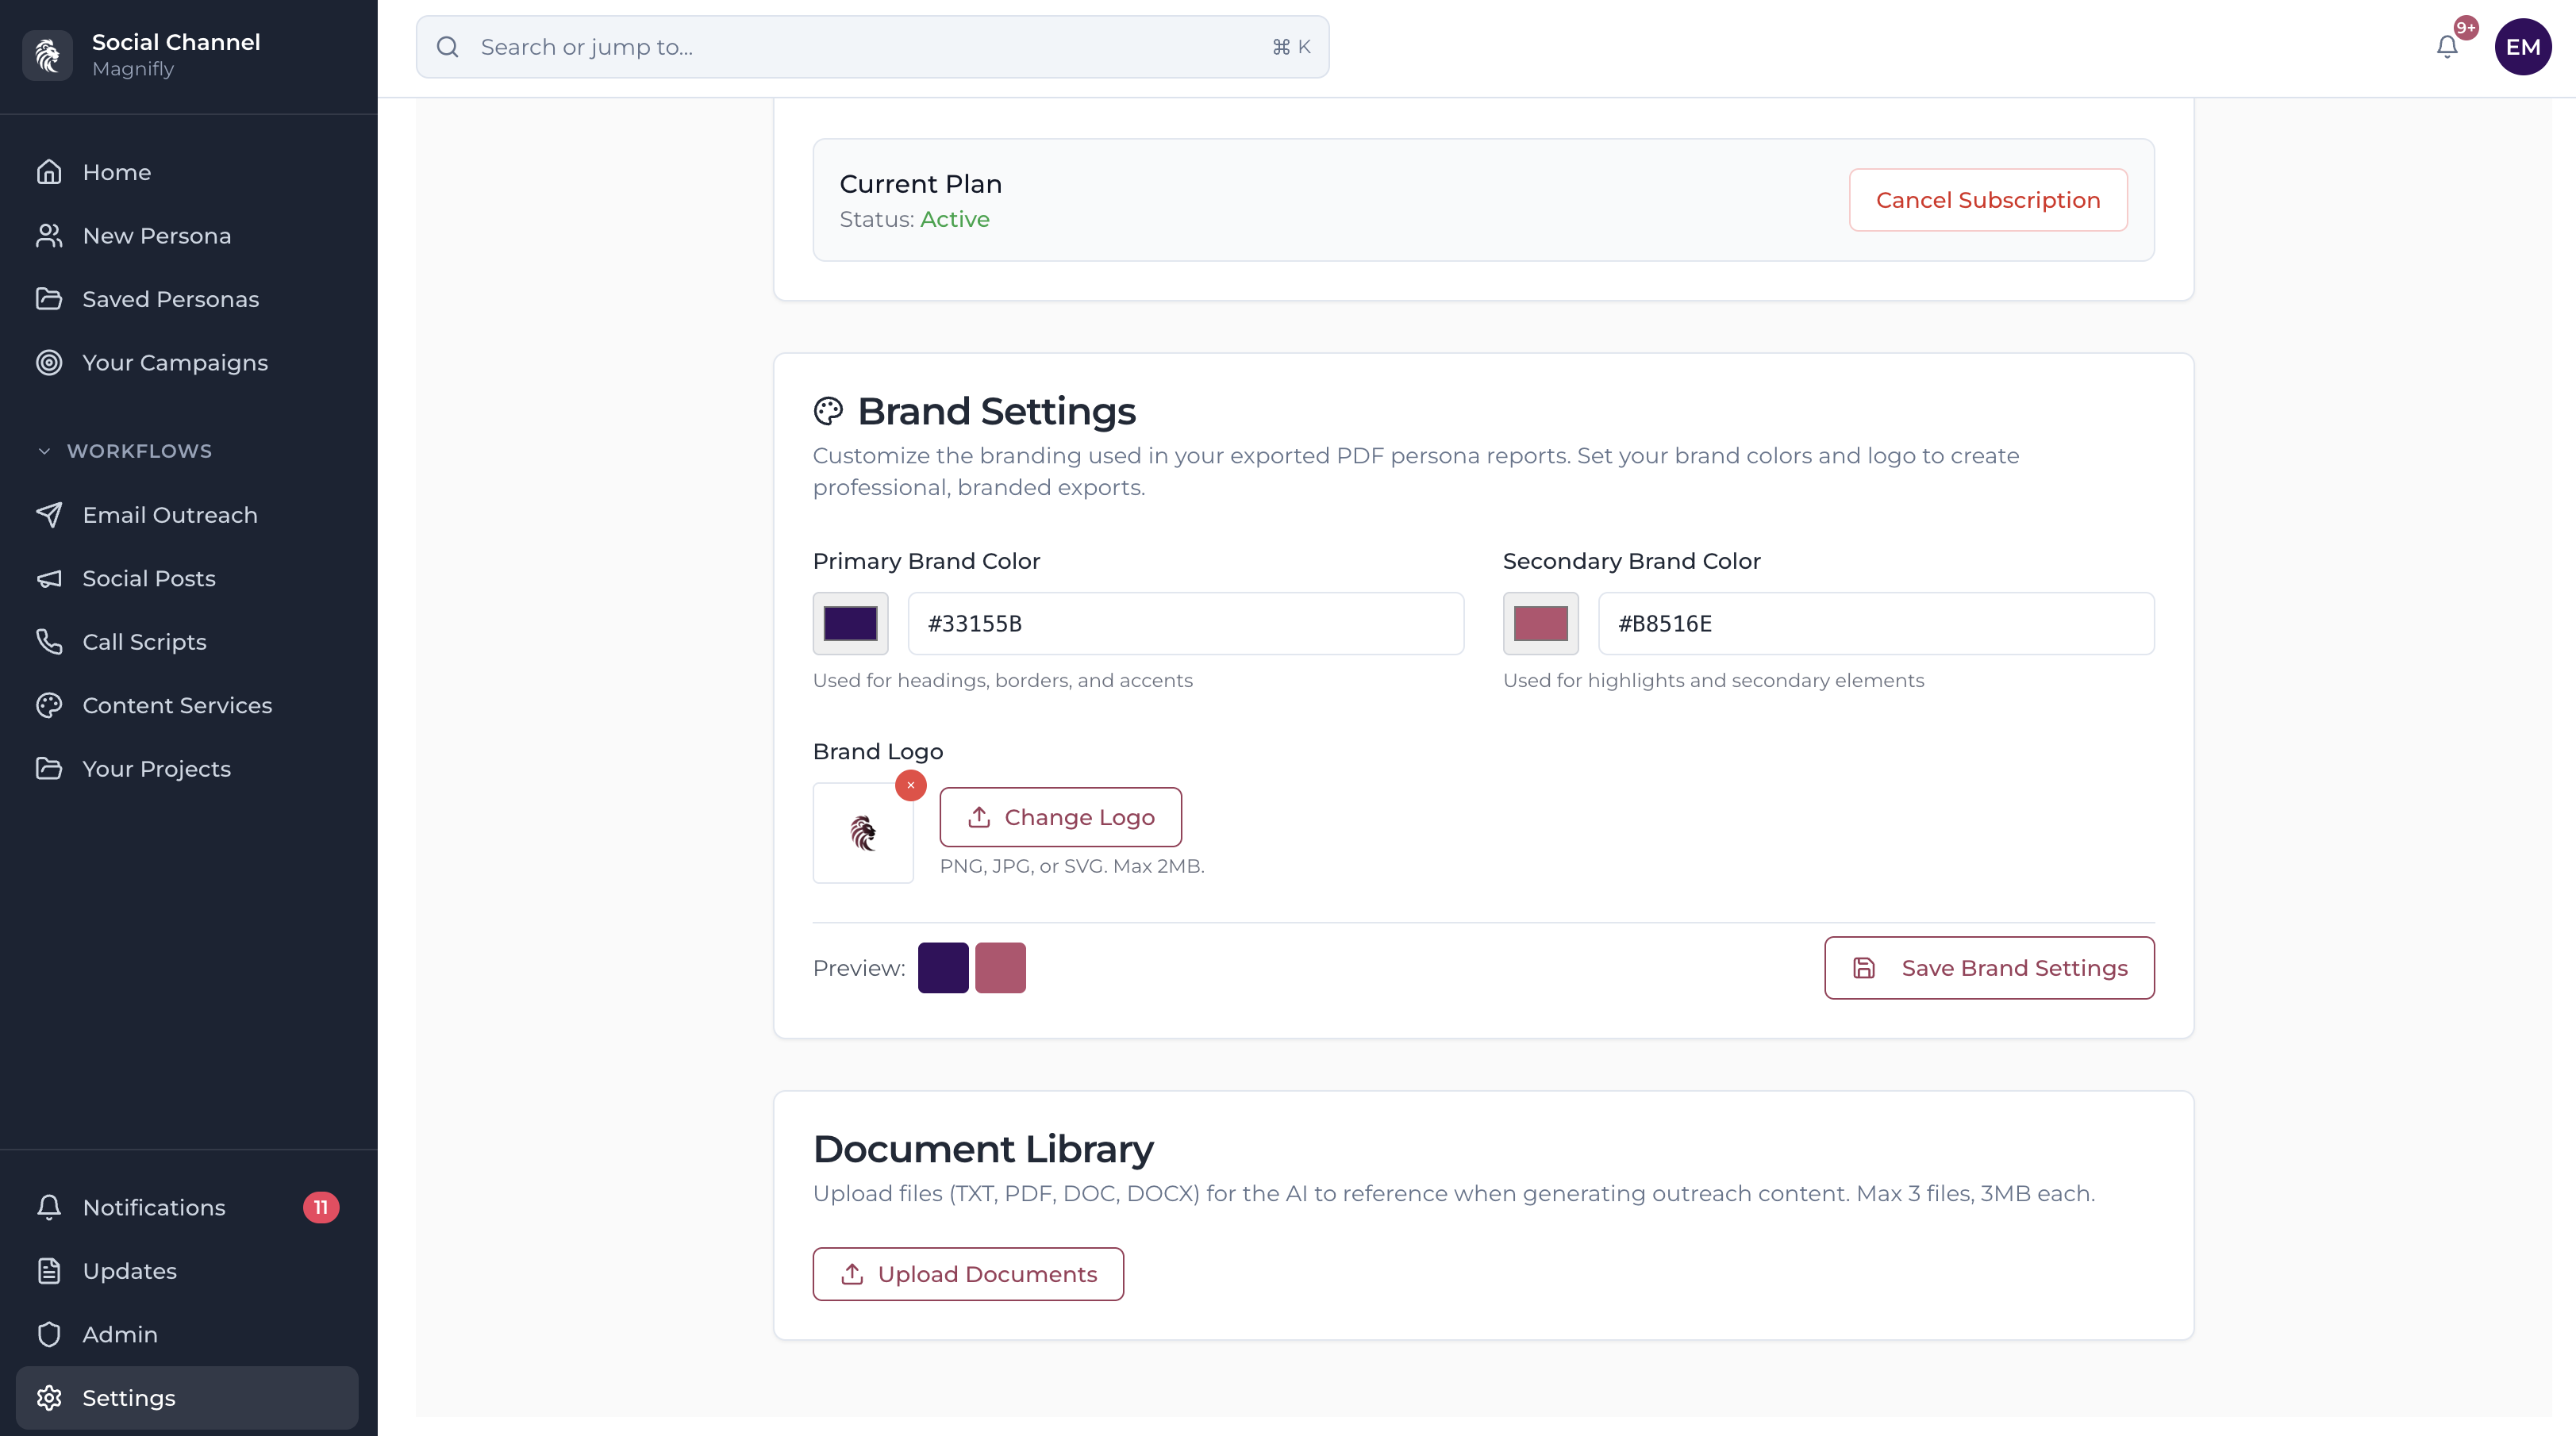This screenshot has height=1436, width=2576.
Task: Open Call Scripts from the sidebar
Action: [144, 641]
